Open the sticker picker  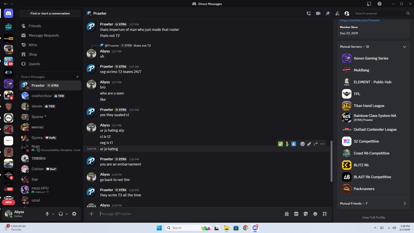click(306, 214)
